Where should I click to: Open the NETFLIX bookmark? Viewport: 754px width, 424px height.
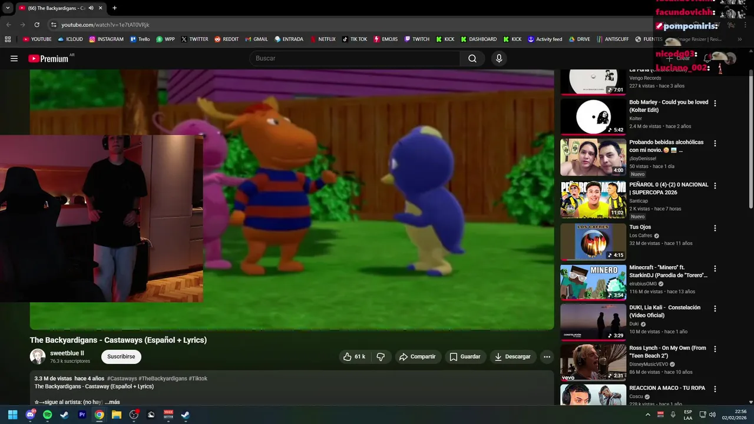click(x=322, y=39)
